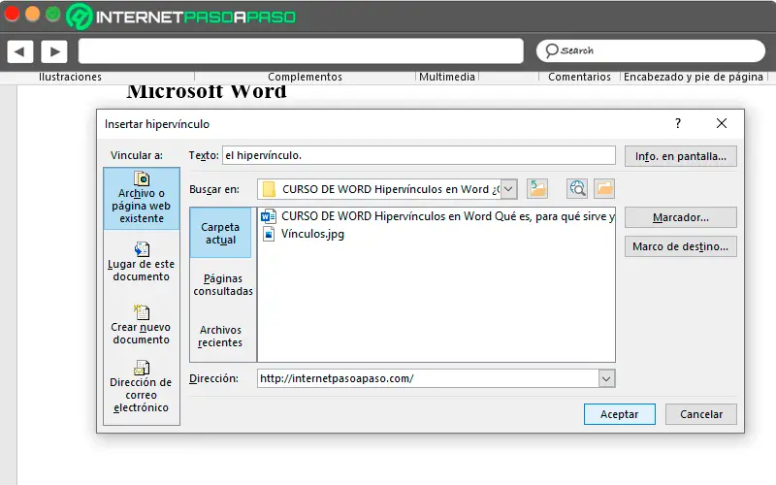Click the browse for file folder icon
Image resolution: width=776 pixels, height=485 pixels.
pos(604,188)
